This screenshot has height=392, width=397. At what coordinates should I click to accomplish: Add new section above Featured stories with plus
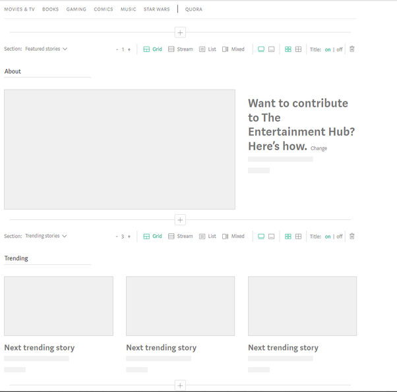point(180,32)
